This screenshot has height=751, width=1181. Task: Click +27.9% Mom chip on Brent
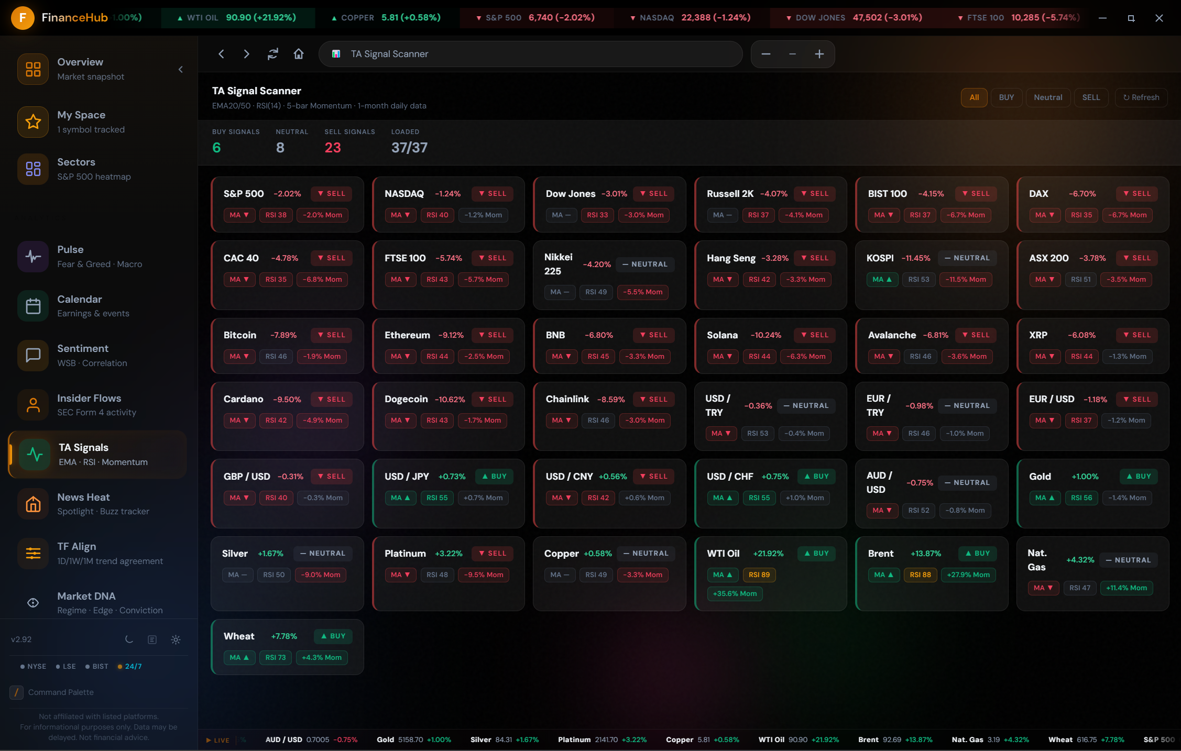point(968,575)
